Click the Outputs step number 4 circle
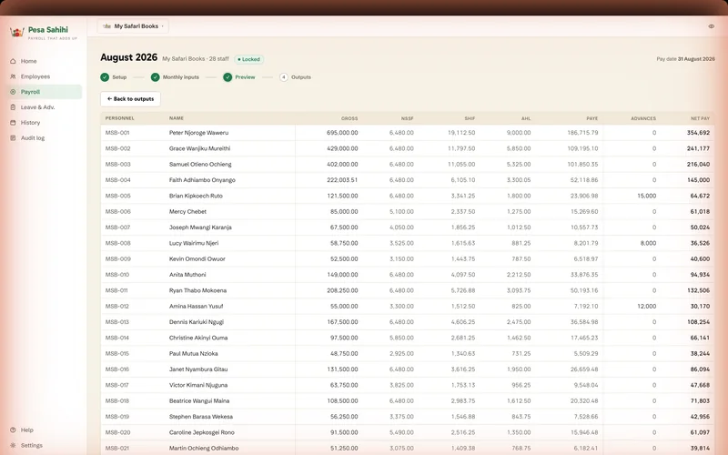Viewport: 728px width, 455px height. point(284,77)
